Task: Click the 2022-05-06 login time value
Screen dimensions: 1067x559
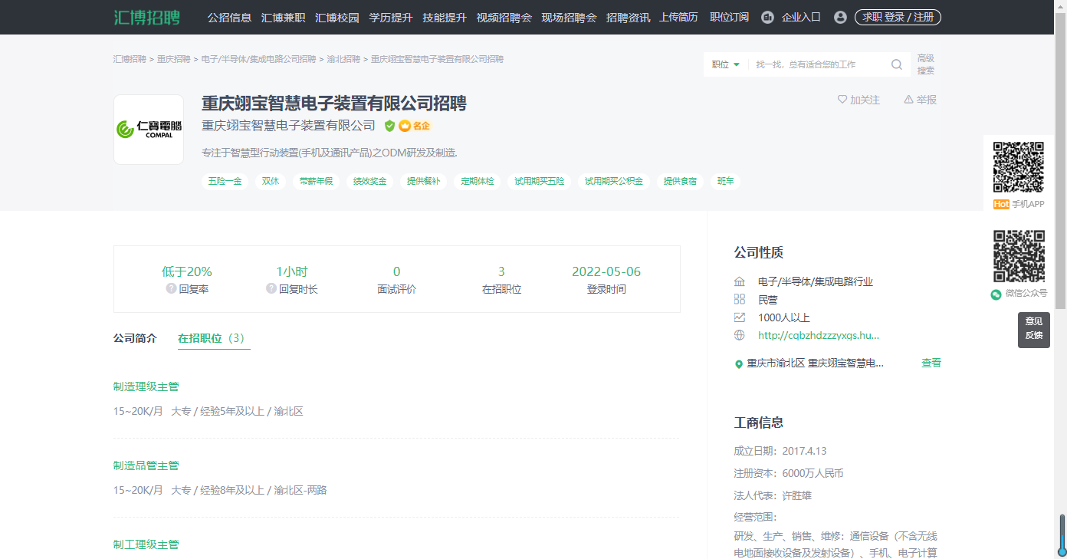Action: point(606,272)
